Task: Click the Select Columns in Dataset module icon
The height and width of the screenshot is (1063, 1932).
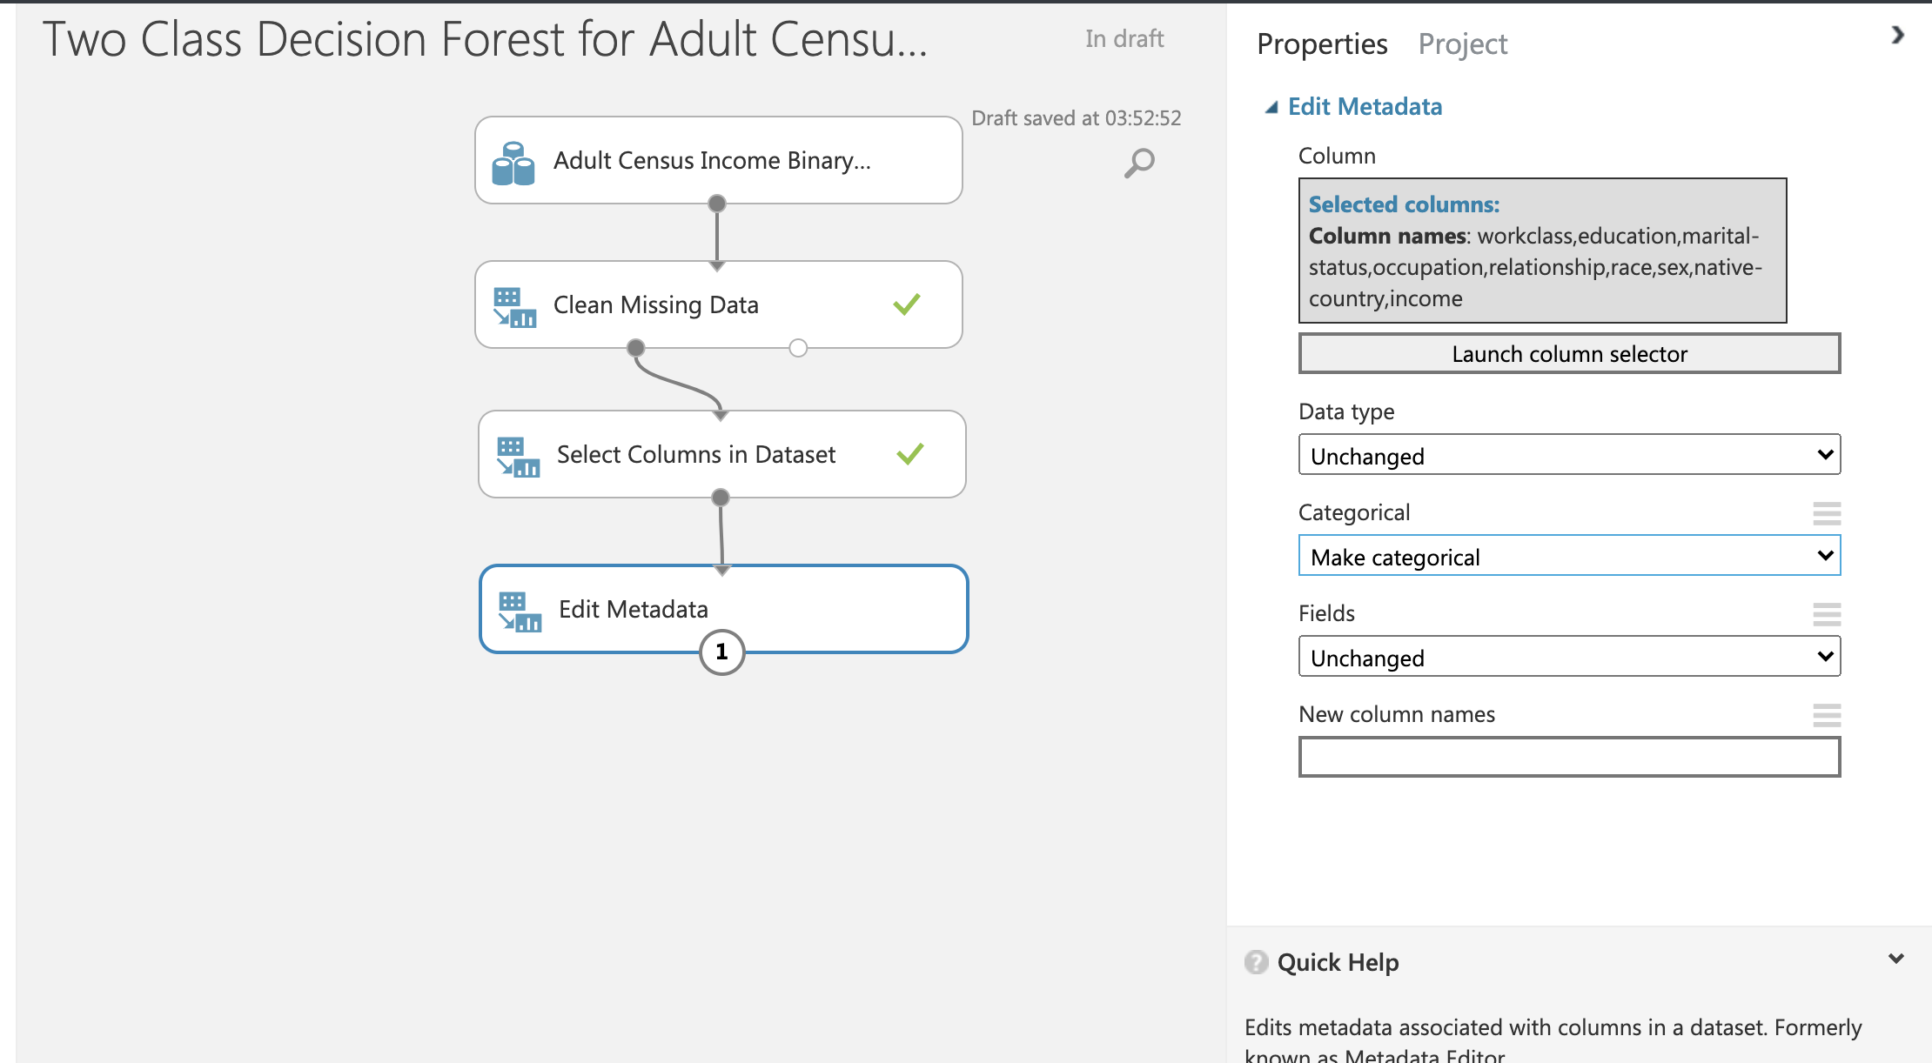Action: 515,453
